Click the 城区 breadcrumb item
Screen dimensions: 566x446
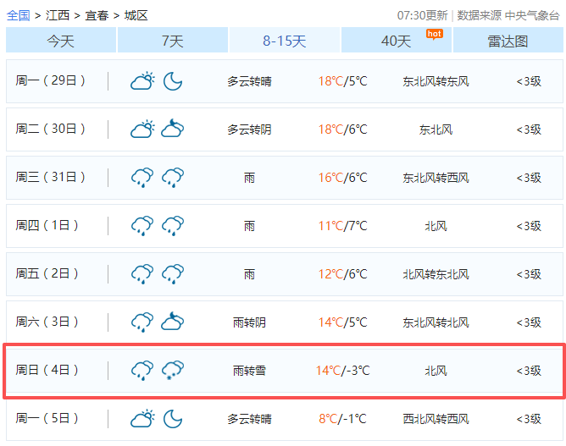pos(136,15)
